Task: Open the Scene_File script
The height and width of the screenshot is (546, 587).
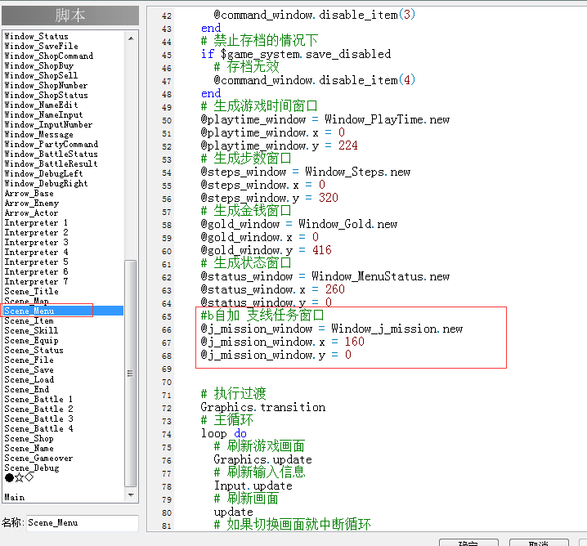Action: 29,360
